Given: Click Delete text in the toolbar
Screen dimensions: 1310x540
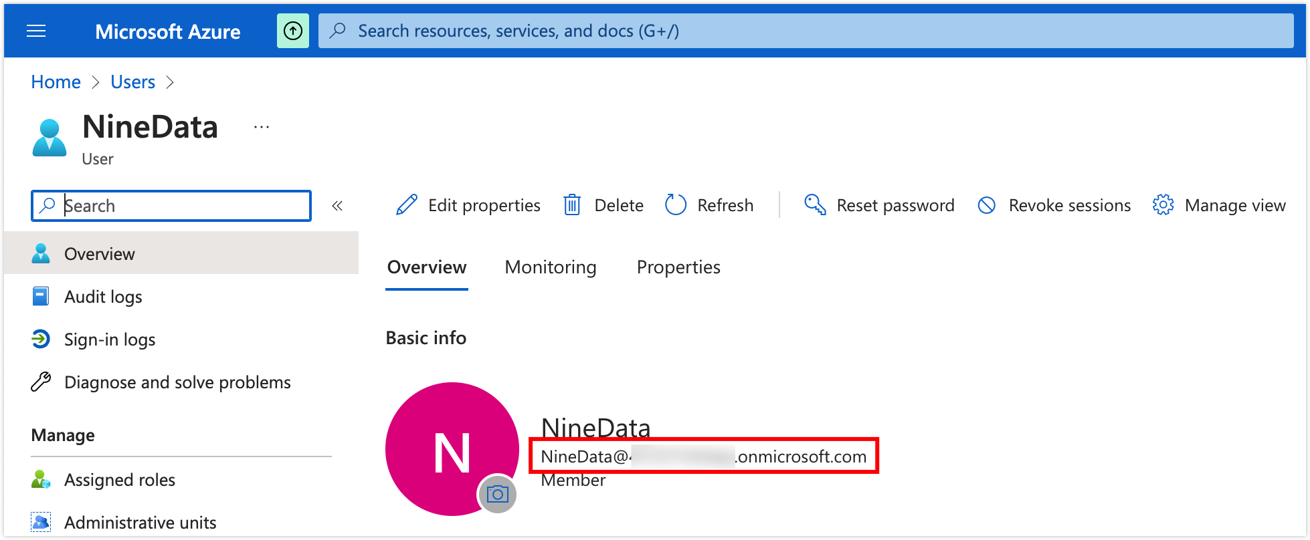Looking at the screenshot, I should [x=619, y=205].
